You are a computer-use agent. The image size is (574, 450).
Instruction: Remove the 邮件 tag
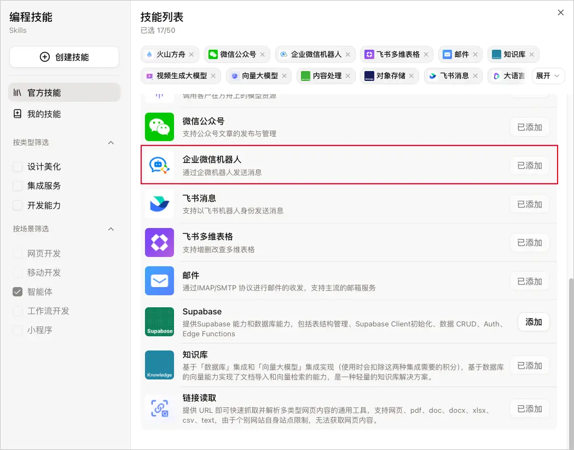pos(475,55)
